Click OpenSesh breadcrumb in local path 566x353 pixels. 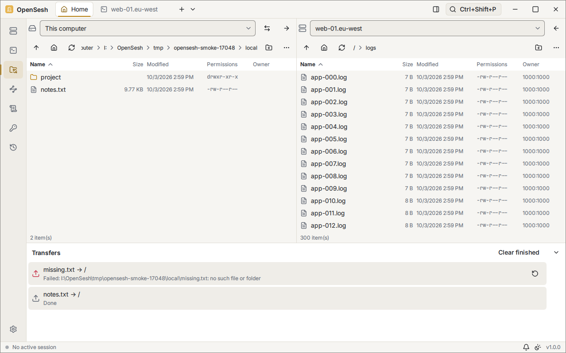pos(130,48)
